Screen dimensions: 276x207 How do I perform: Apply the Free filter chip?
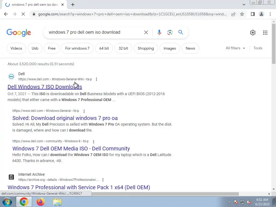[x=51, y=48]
